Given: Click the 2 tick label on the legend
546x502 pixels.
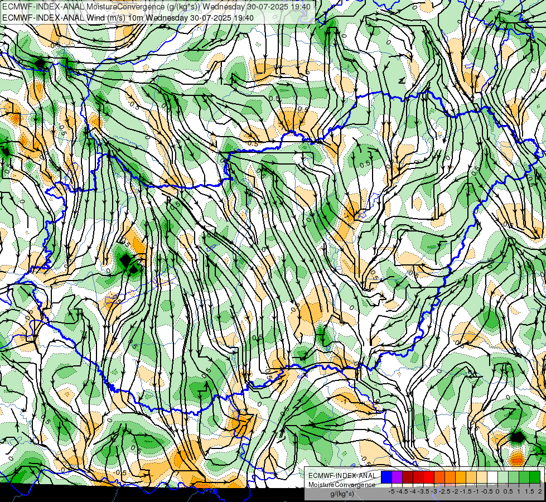Looking at the screenshot, I should click(x=540, y=491).
